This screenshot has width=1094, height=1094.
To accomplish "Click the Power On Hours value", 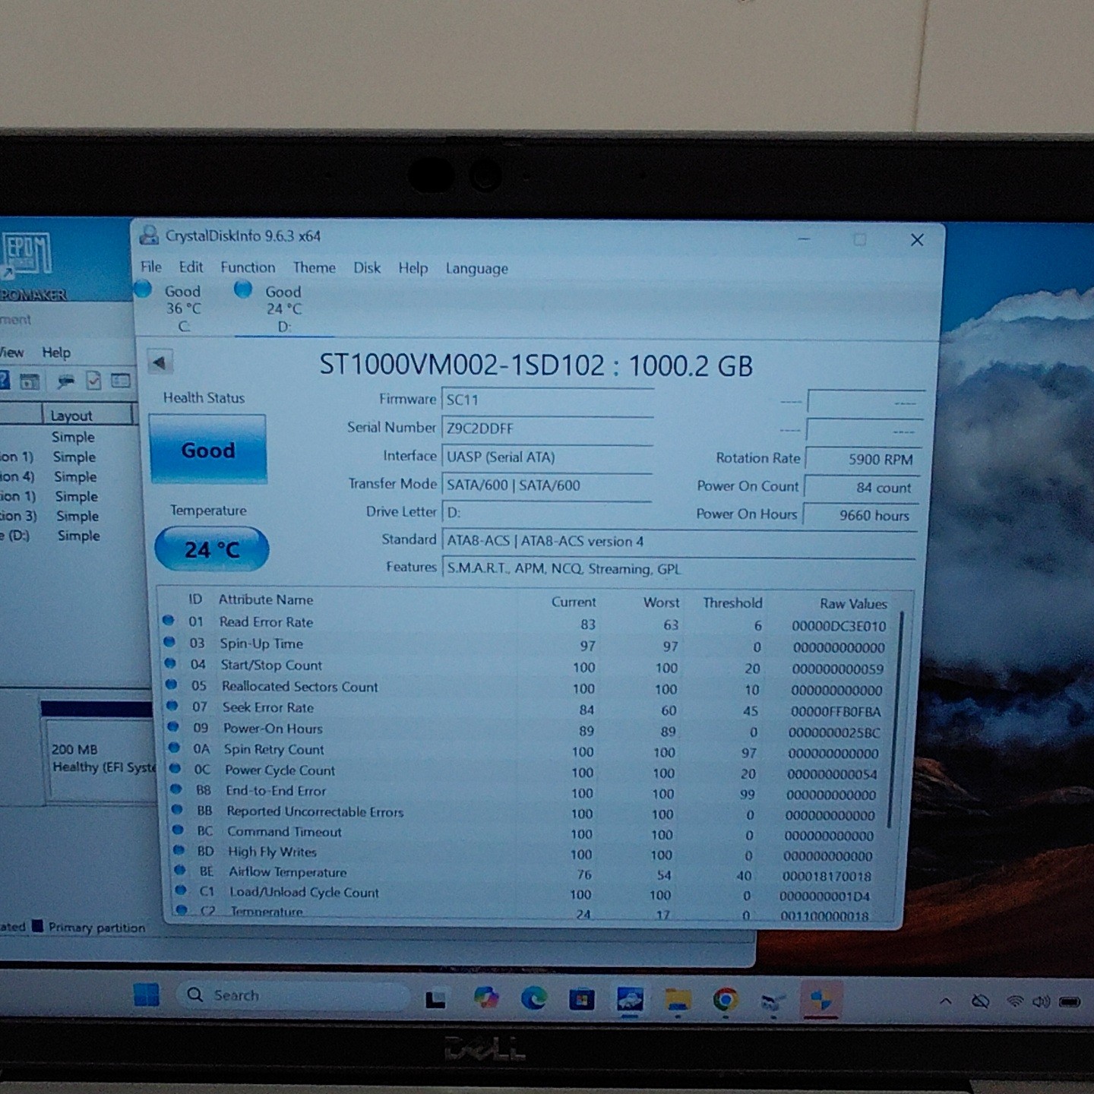I will coord(861,515).
